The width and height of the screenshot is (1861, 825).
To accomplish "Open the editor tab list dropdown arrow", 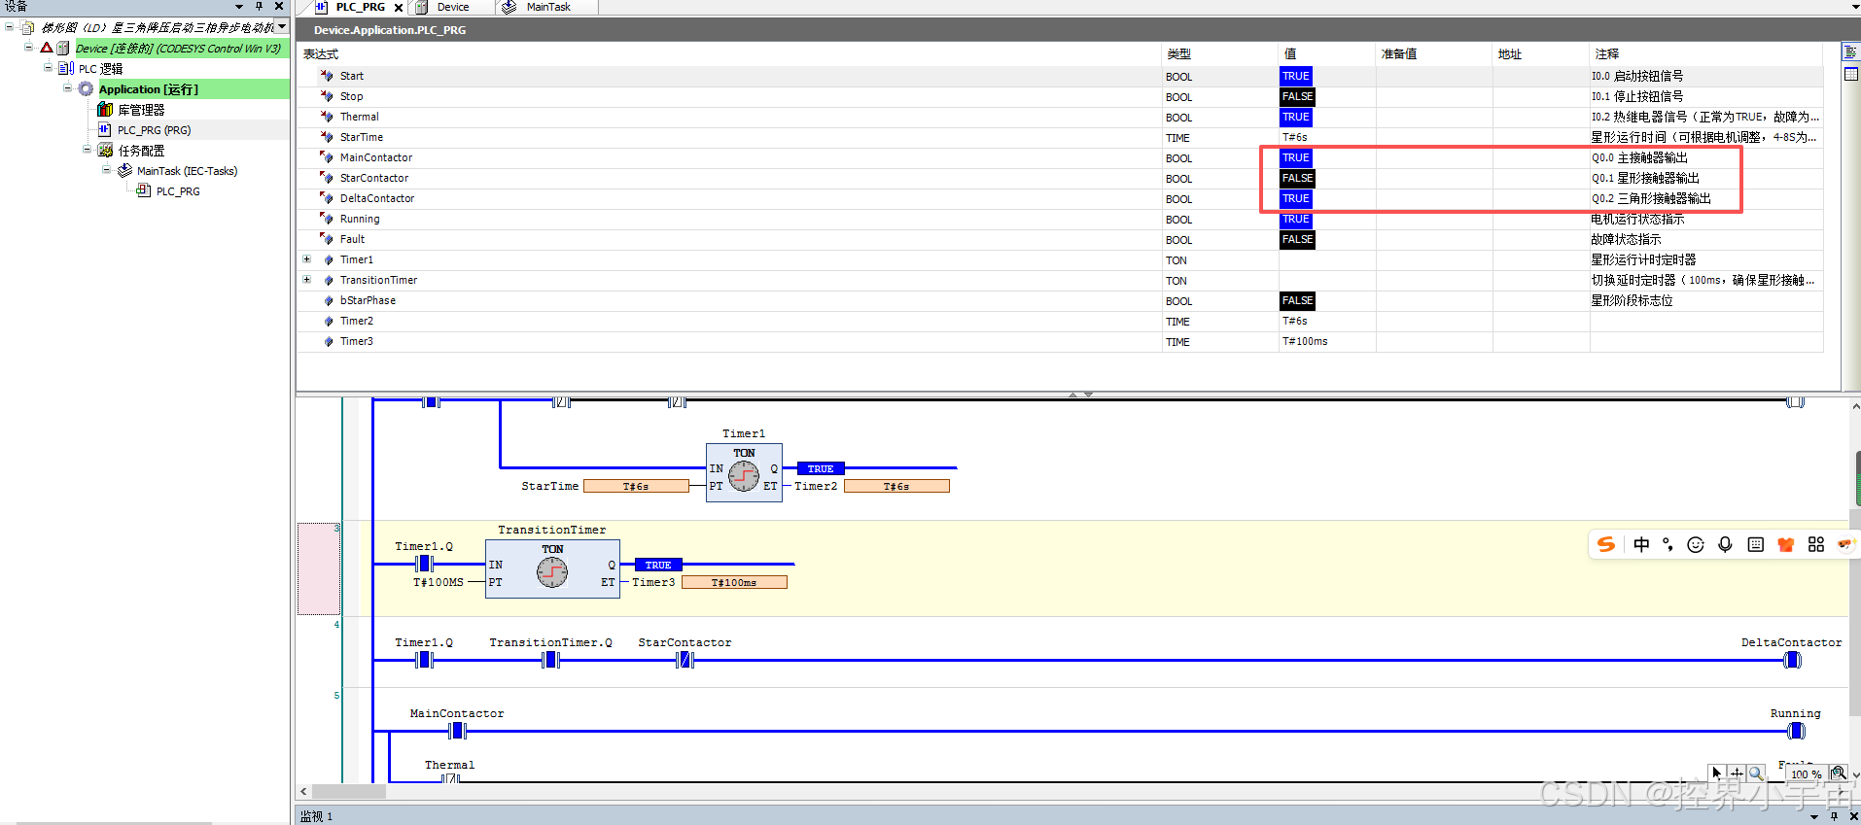I will pos(1854,7).
